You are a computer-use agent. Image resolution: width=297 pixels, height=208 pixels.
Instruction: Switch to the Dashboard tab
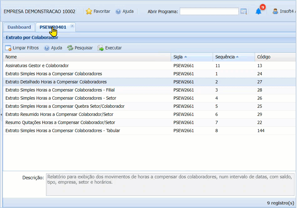tap(19, 27)
